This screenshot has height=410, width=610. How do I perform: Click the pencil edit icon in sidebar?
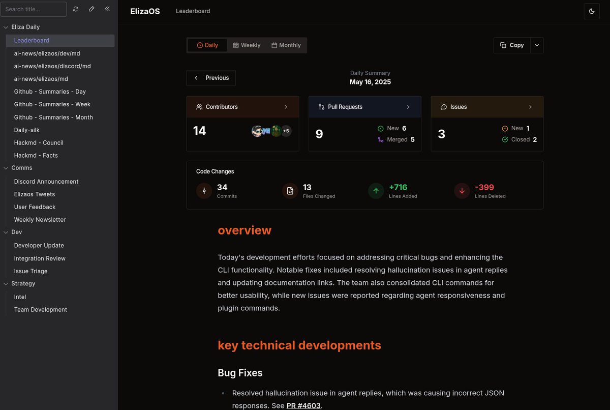coord(91,9)
